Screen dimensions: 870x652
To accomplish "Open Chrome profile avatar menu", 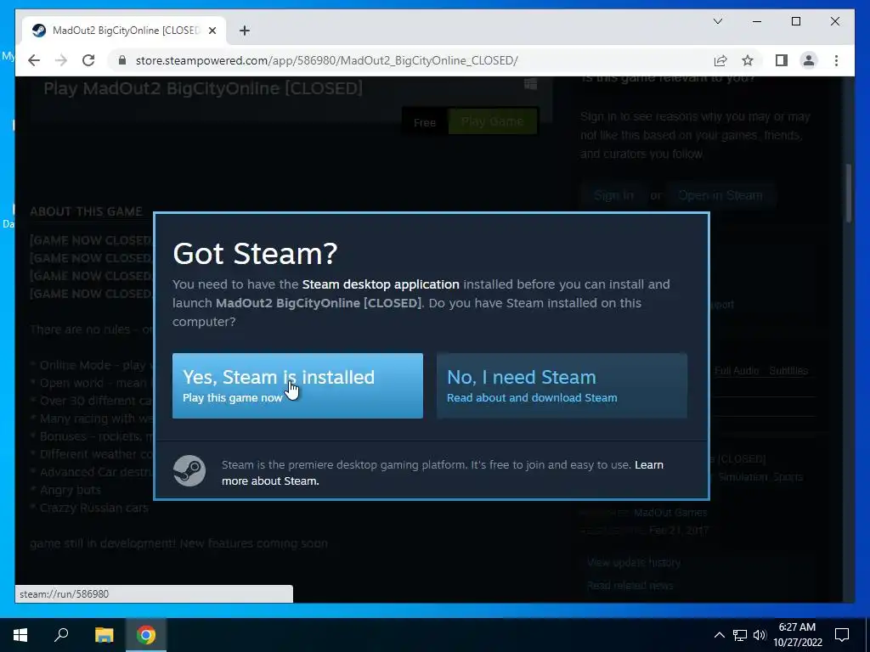I will [809, 60].
